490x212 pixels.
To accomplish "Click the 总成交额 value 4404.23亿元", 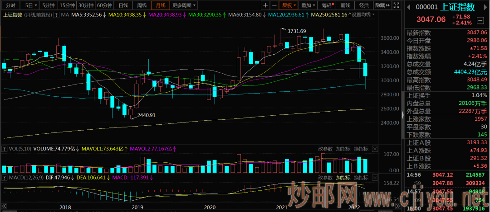I will [470, 72].
